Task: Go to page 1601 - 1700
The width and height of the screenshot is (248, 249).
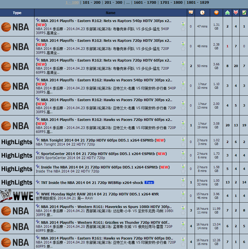Action: (145, 3)
